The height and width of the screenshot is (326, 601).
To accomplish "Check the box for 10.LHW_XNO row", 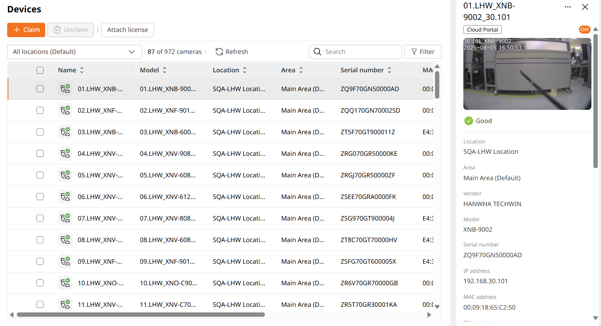I will point(40,283).
